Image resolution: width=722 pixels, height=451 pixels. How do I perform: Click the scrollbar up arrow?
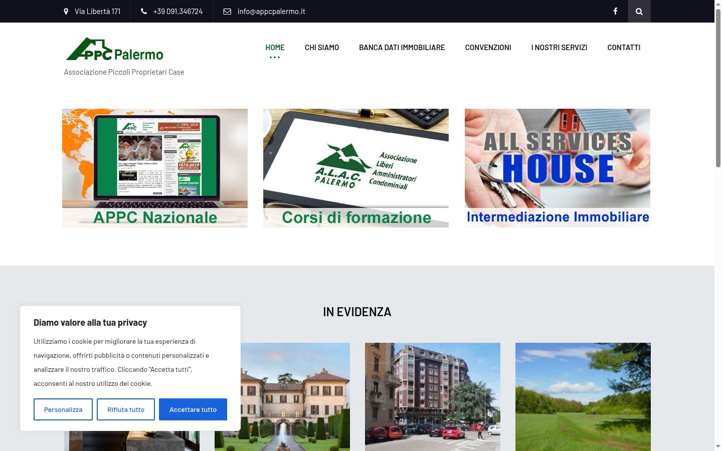coord(718,4)
